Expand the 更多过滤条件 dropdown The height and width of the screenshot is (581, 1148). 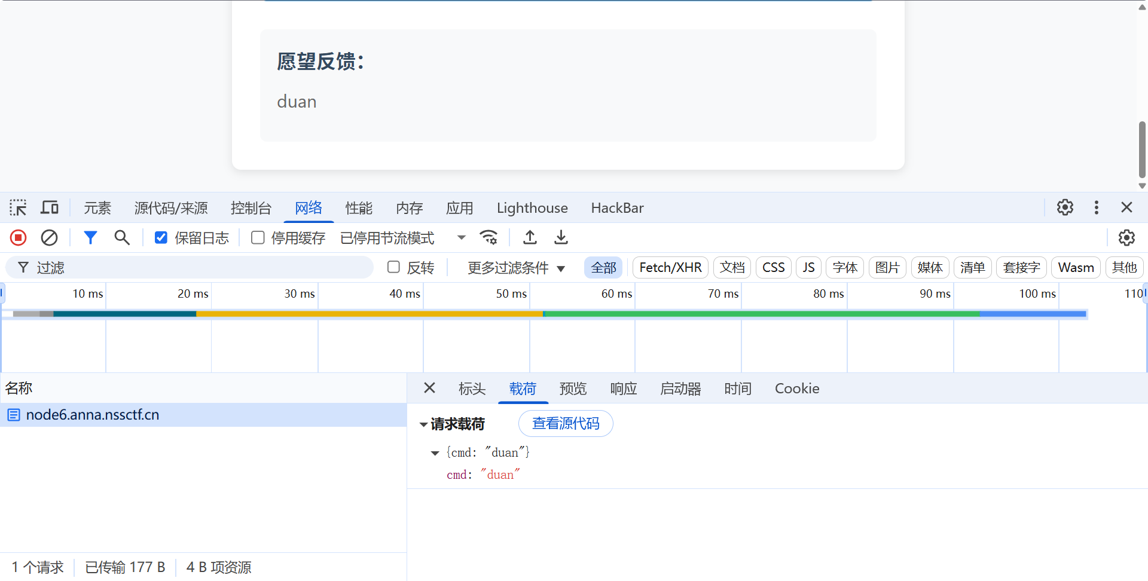click(x=516, y=268)
